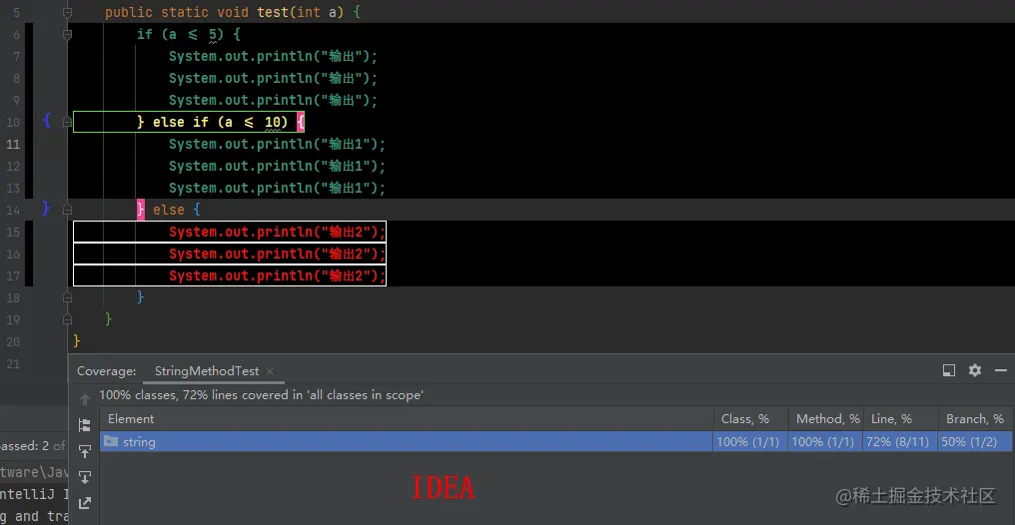This screenshot has height=525, width=1015.
Task: Click the println 输出 statement on line 9
Action: pyautogui.click(x=273, y=100)
